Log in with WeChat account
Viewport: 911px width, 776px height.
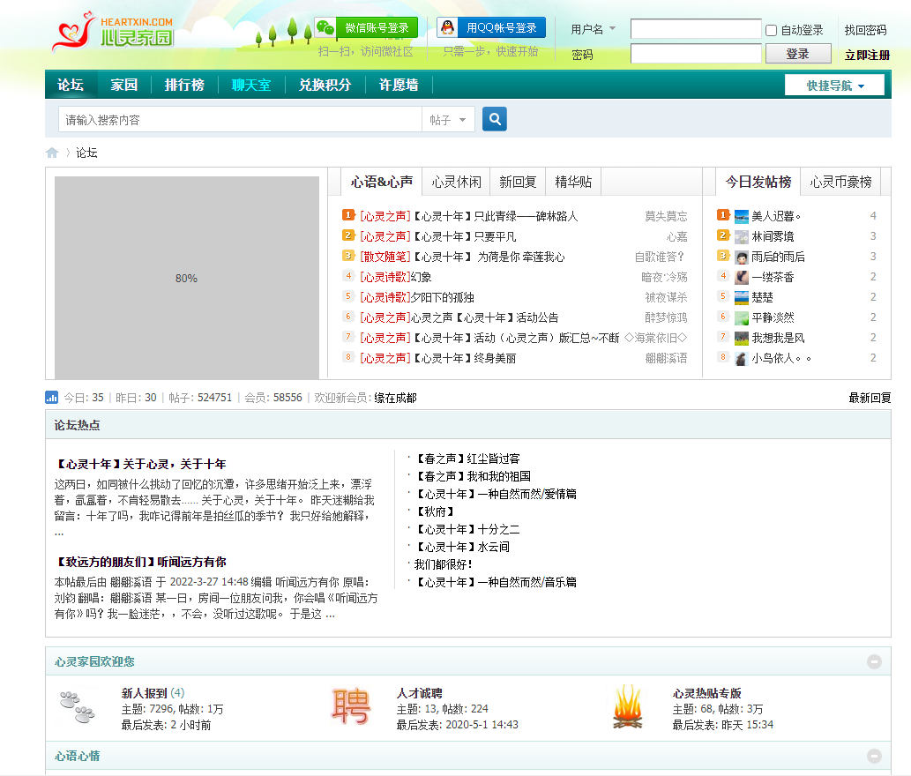tap(367, 27)
